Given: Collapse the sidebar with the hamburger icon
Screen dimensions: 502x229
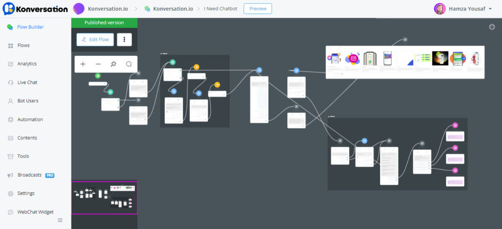Looking at the screenshot, I should pyautogui.click(x=60, y=220).
